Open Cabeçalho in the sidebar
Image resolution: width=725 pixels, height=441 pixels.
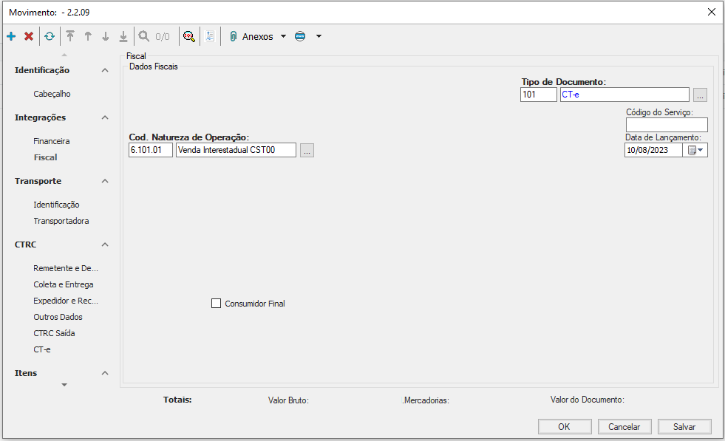click(52, 94)
